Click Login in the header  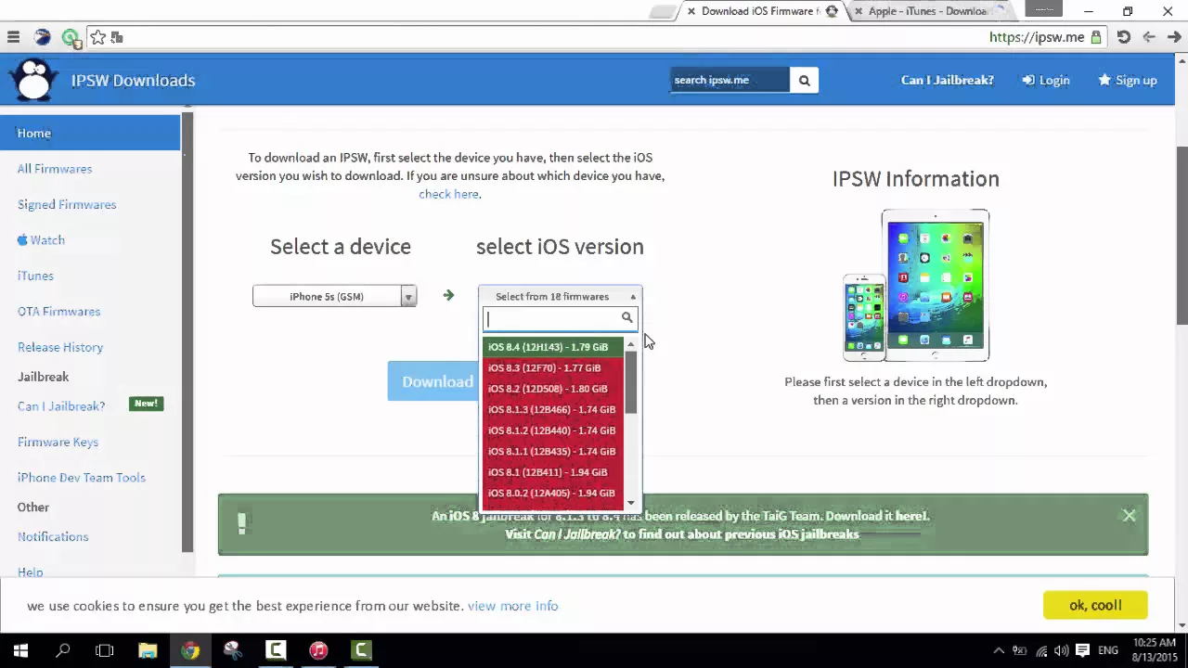click(x=1046, y=80)
